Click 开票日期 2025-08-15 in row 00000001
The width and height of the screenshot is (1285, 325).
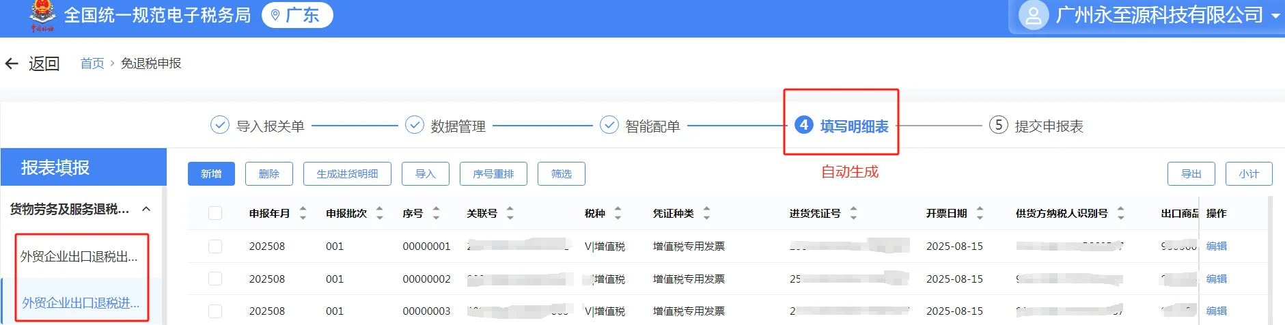[954, 246]
